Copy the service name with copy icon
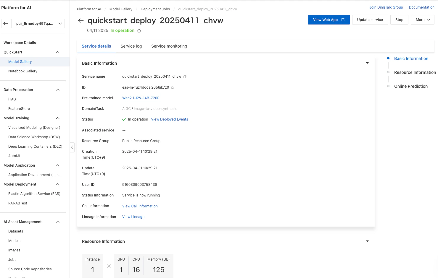The width and height of the screenshot is (438, 278). click(x=185, y=77)
